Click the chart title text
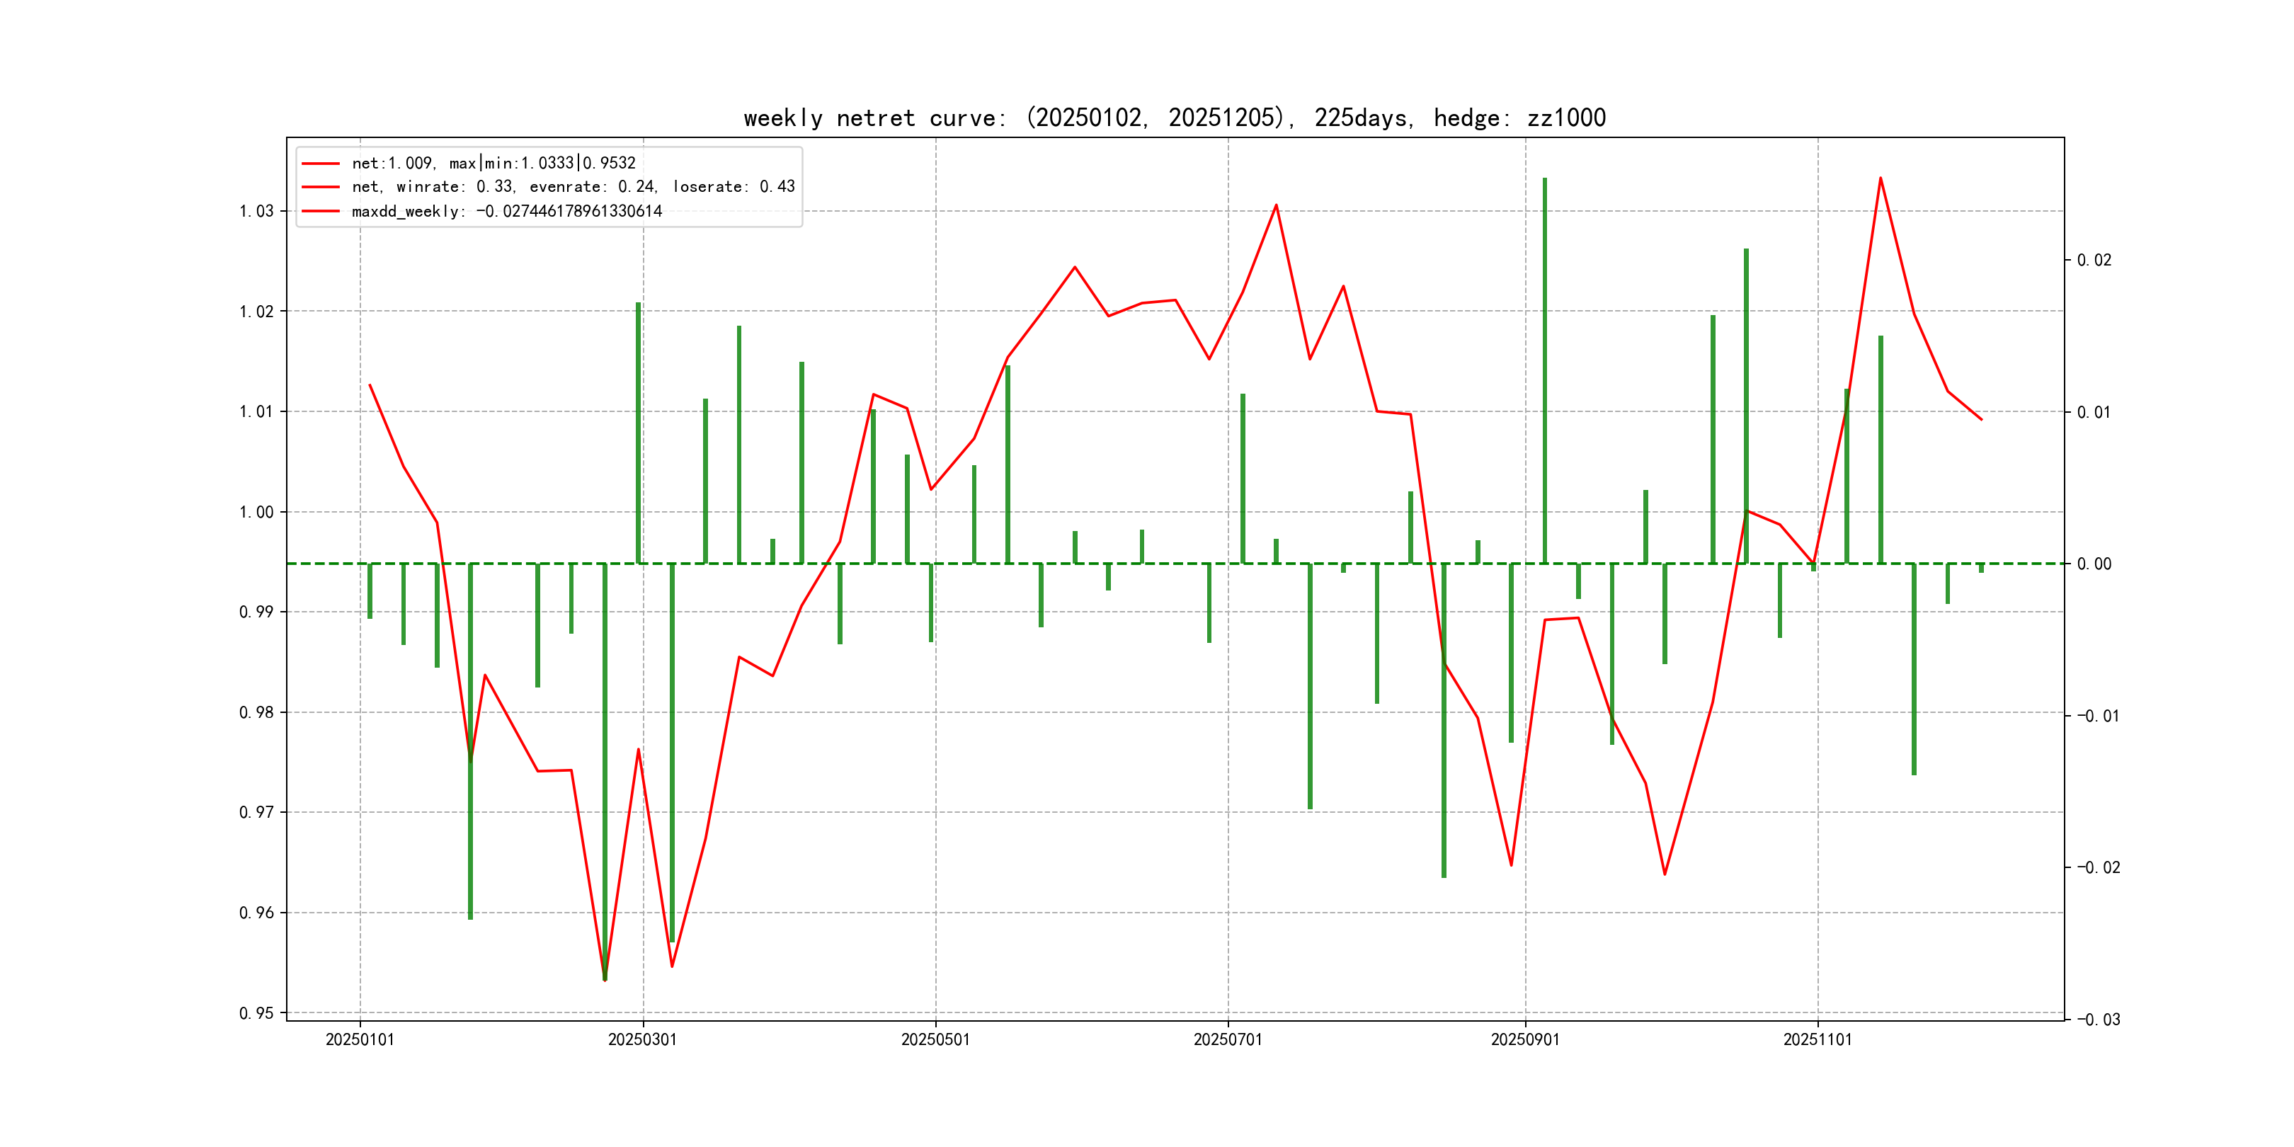The image size is (2294, 1147). point(1174,118)
